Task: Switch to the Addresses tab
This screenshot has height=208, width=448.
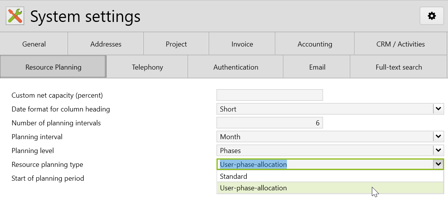Action: [x=106, y=44]
